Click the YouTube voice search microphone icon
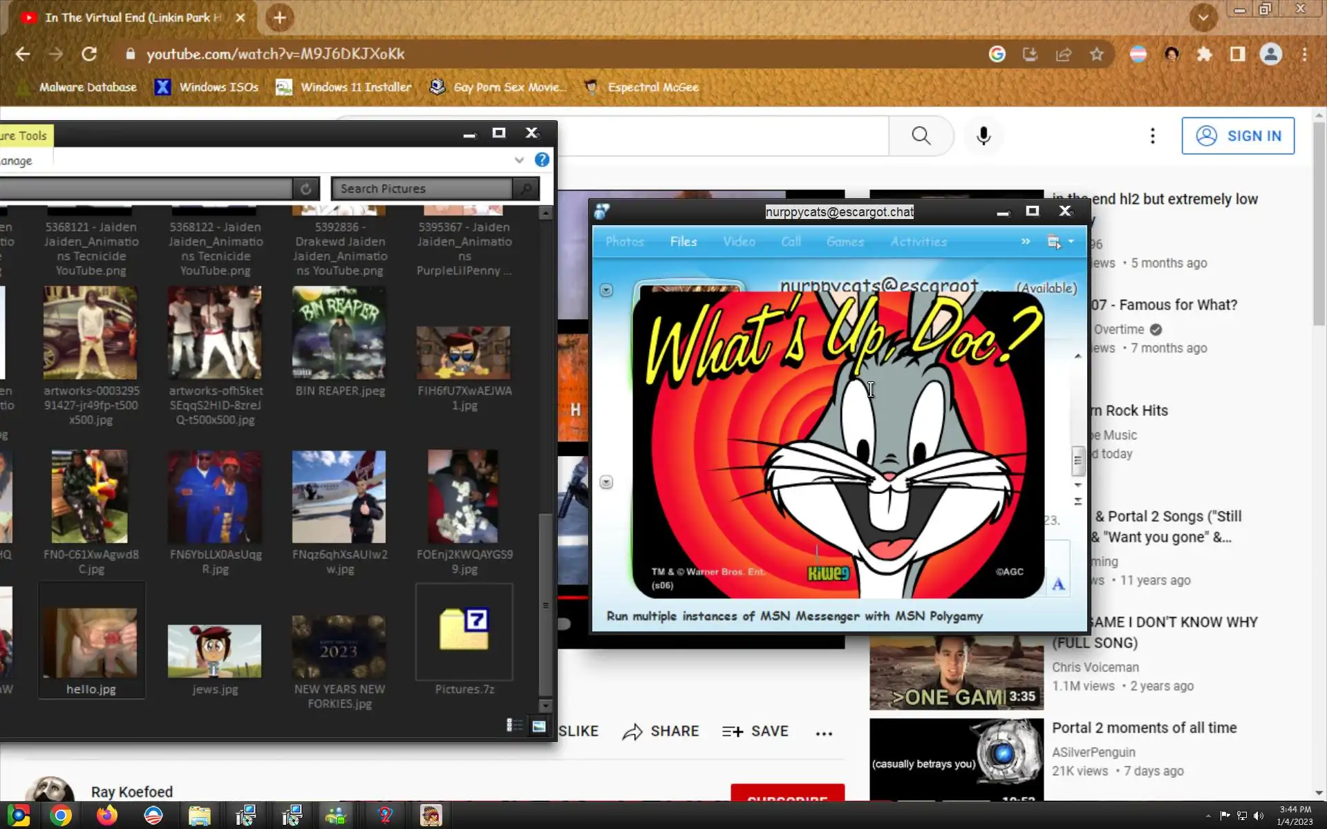This screenshot has width=1327, height=829. (x=984, y=136)
